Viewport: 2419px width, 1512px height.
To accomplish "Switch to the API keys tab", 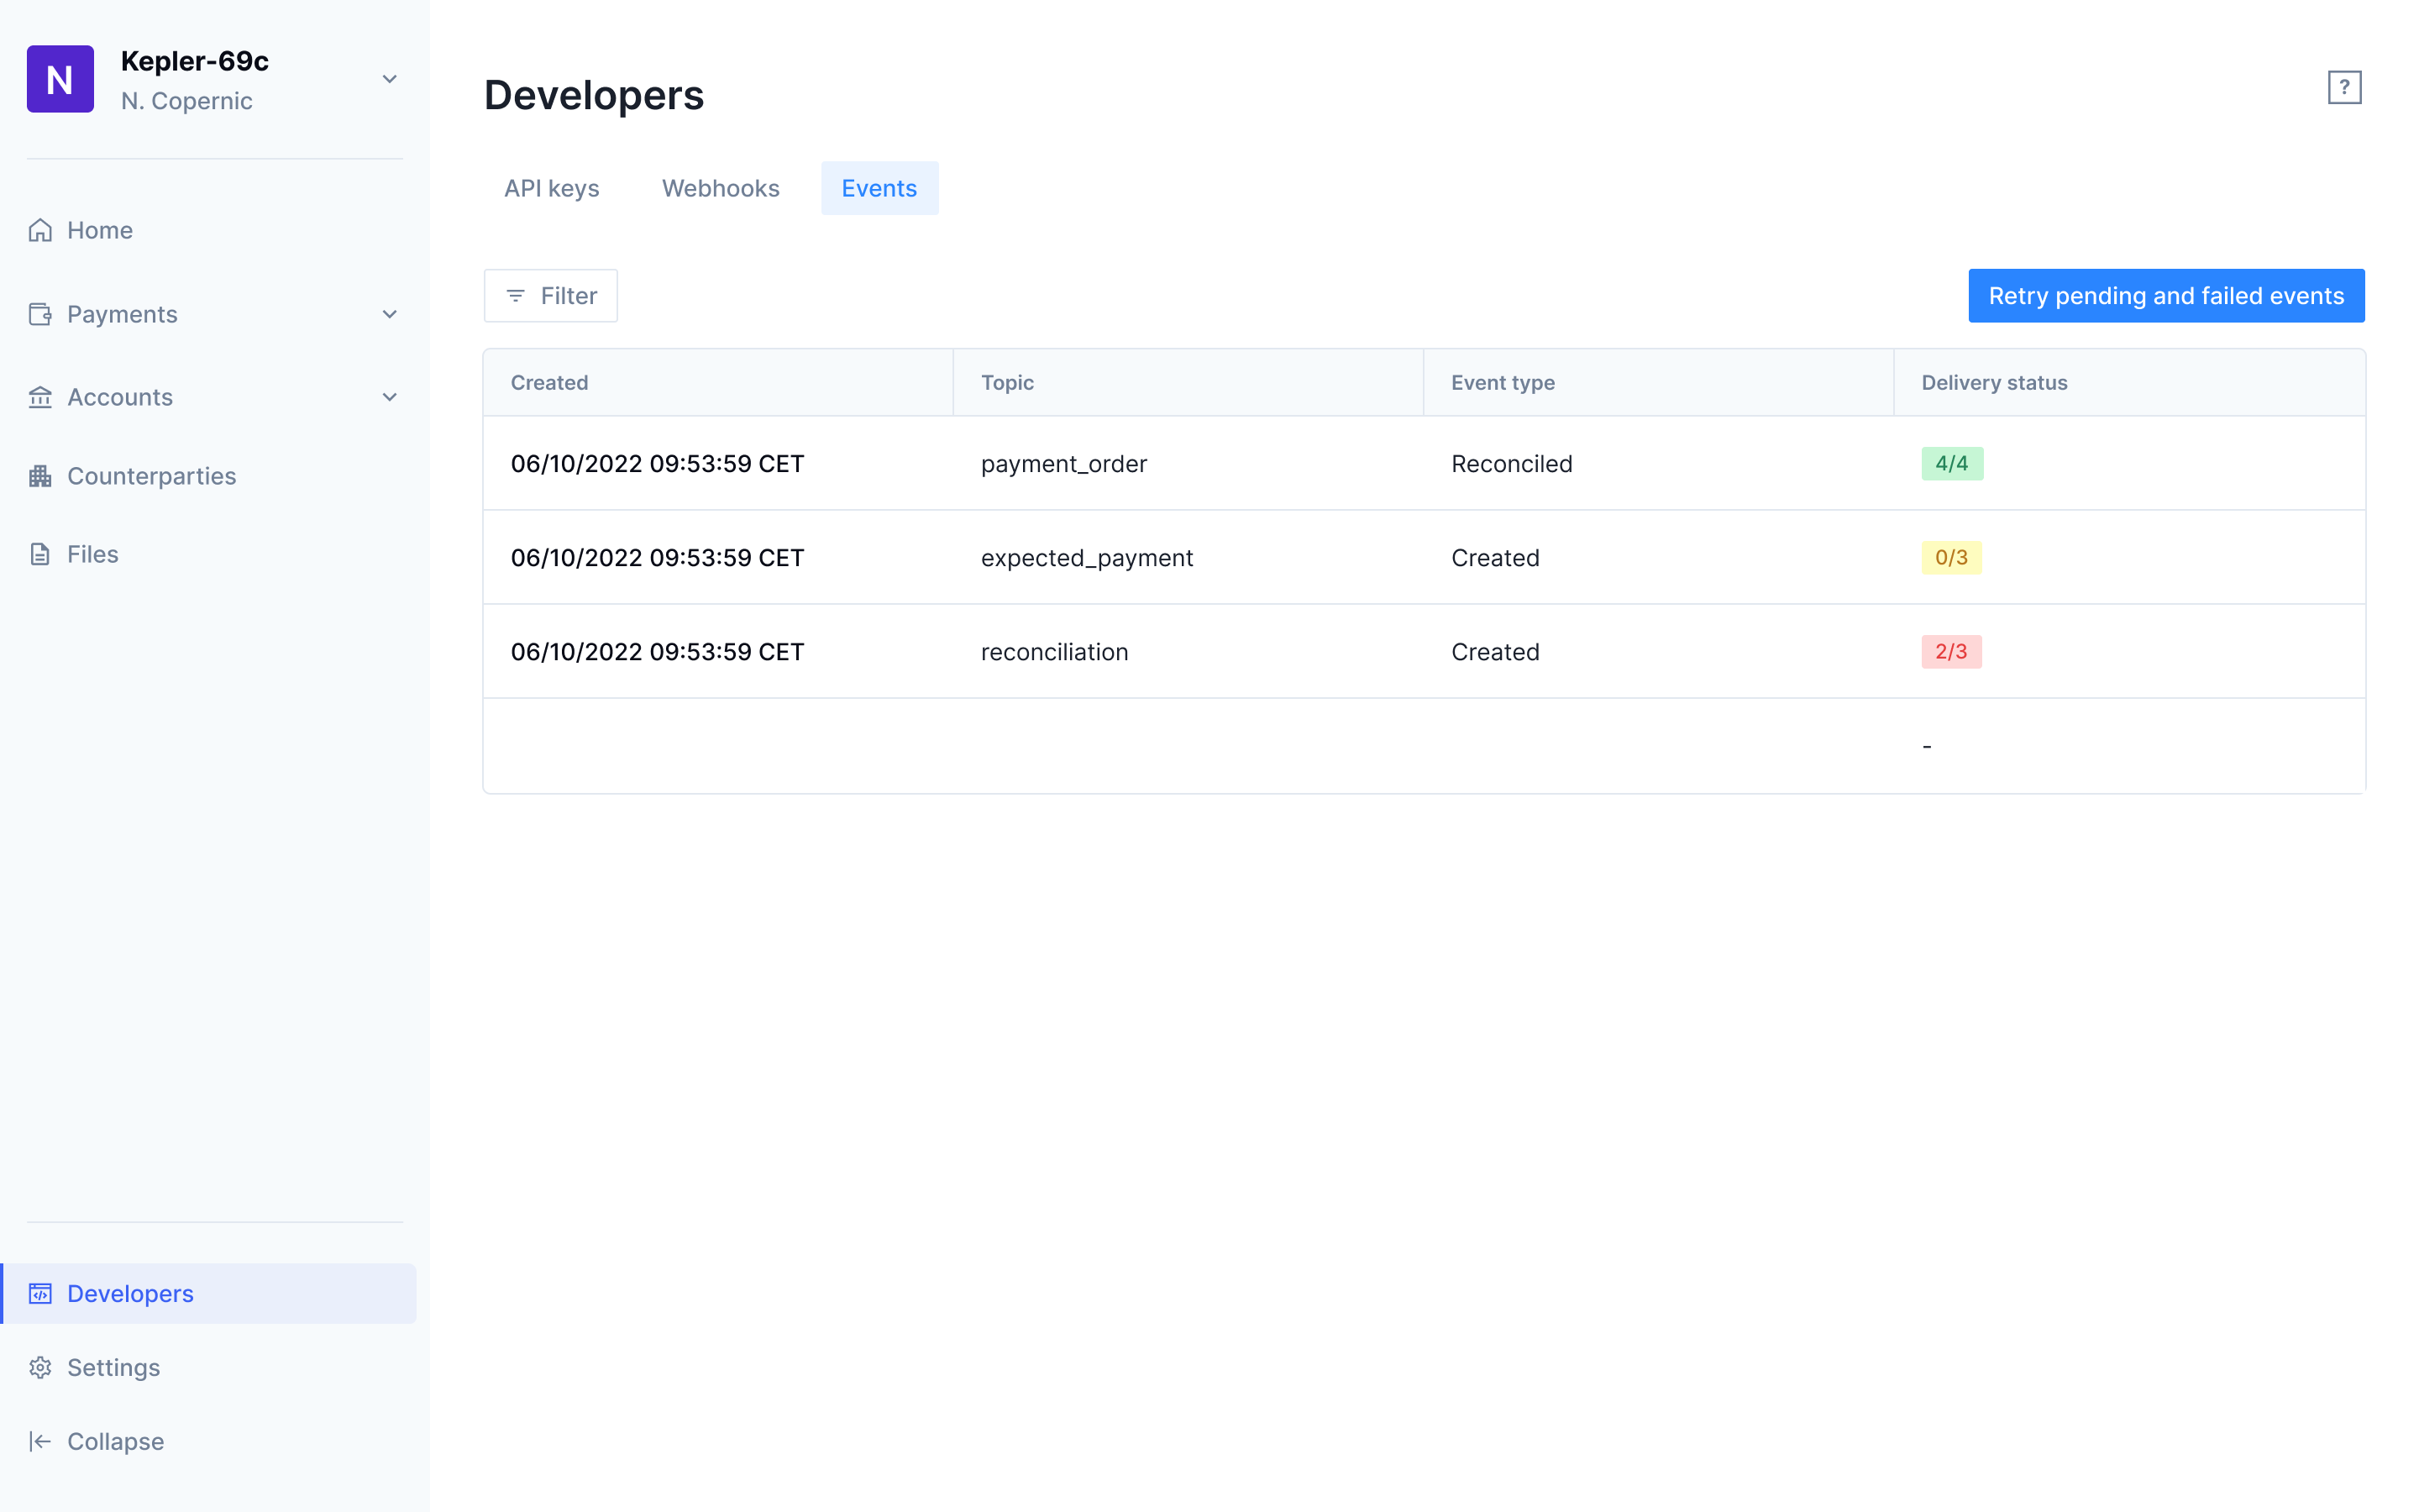I will (x=551, y=188).
